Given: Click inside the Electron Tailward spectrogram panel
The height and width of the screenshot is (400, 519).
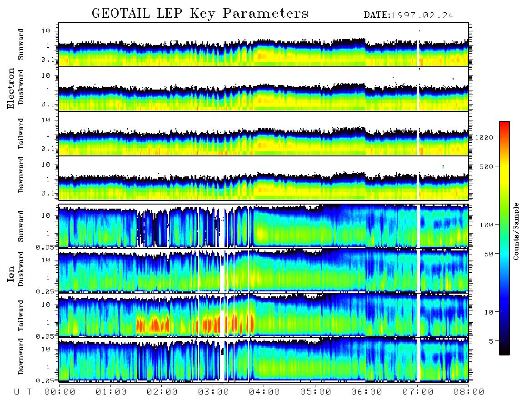Looking at the screenshot, I should (264, 134).
